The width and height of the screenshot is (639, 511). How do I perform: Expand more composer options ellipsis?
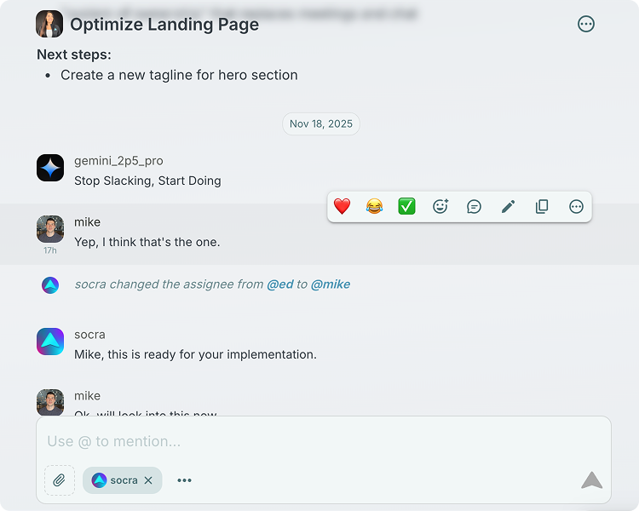coord(184,480)
